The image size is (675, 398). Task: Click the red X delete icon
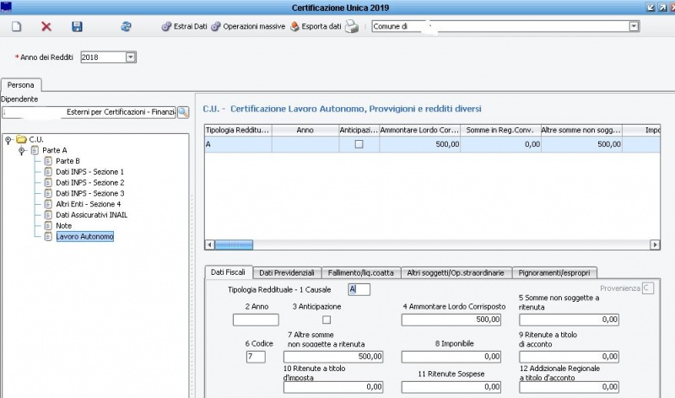point(46,27)
